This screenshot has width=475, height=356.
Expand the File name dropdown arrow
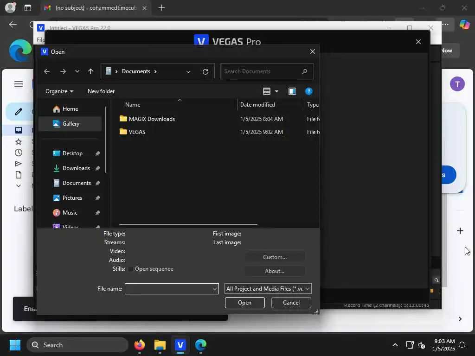coord(215,289)
